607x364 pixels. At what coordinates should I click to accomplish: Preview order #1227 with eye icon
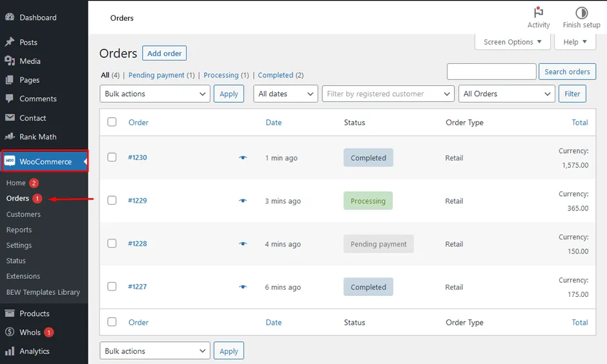pos(243,287)
